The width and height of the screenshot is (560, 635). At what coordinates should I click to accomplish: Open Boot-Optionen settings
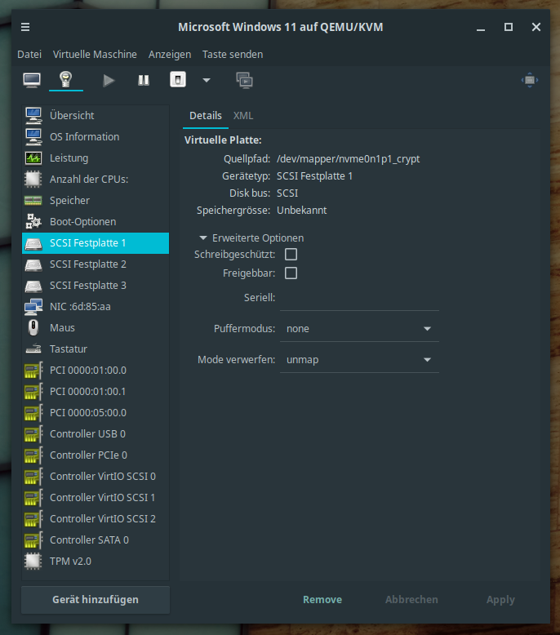pyautogui.click(x=96, y=221)
